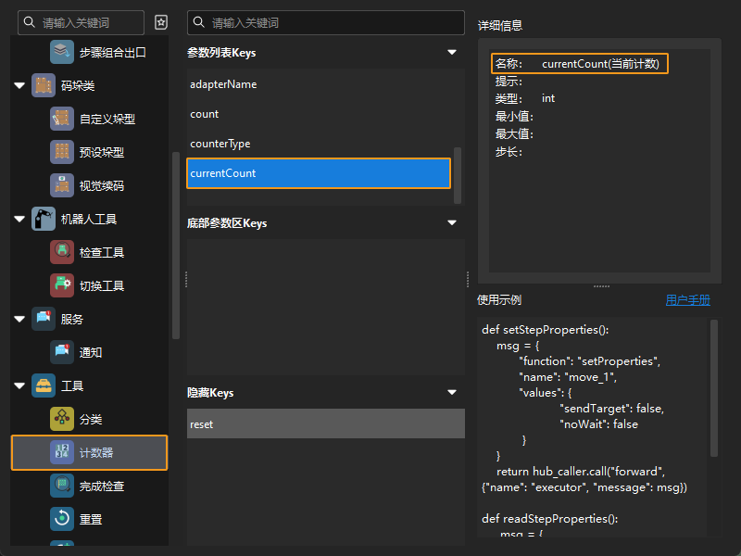Toggle favorites star filter button
This screenshot has height=556, width=741.
pyautogui.click(x=161, y=22)
